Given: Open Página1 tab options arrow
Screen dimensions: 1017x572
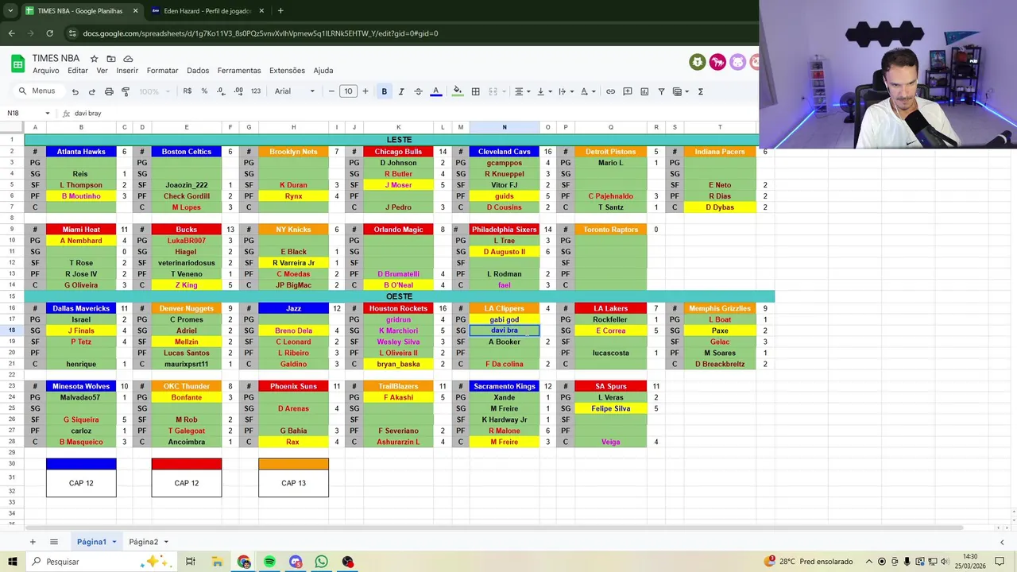Looking at the screenshot, I should coord(114,542).
